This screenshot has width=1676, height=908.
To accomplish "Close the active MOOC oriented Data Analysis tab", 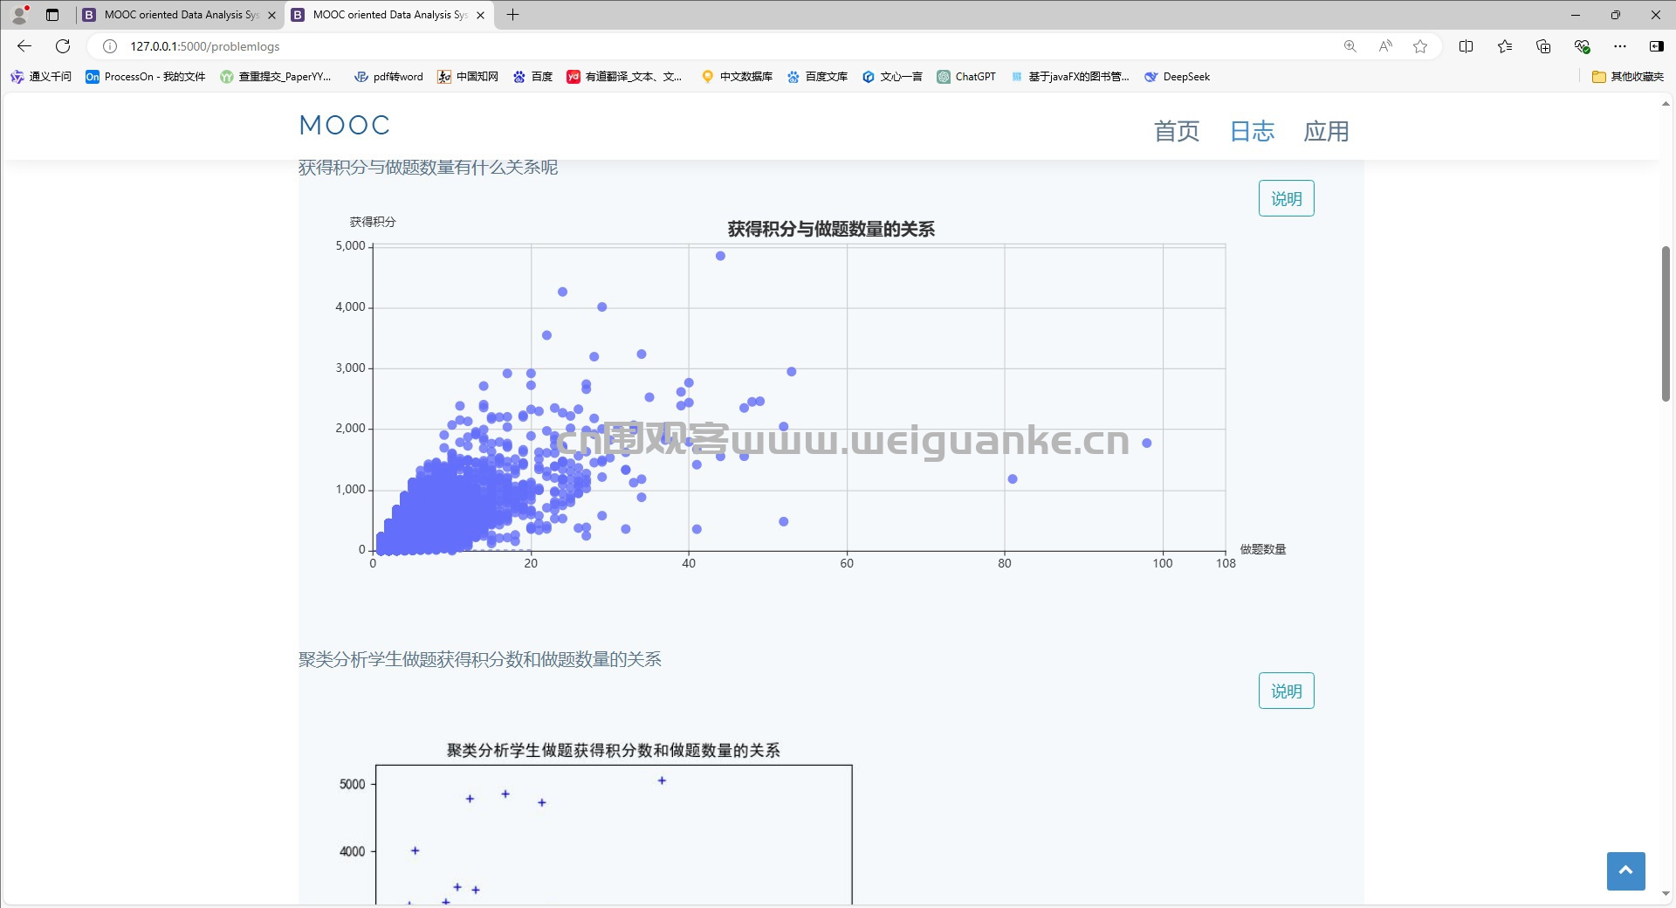I will [x=480, y=15].
